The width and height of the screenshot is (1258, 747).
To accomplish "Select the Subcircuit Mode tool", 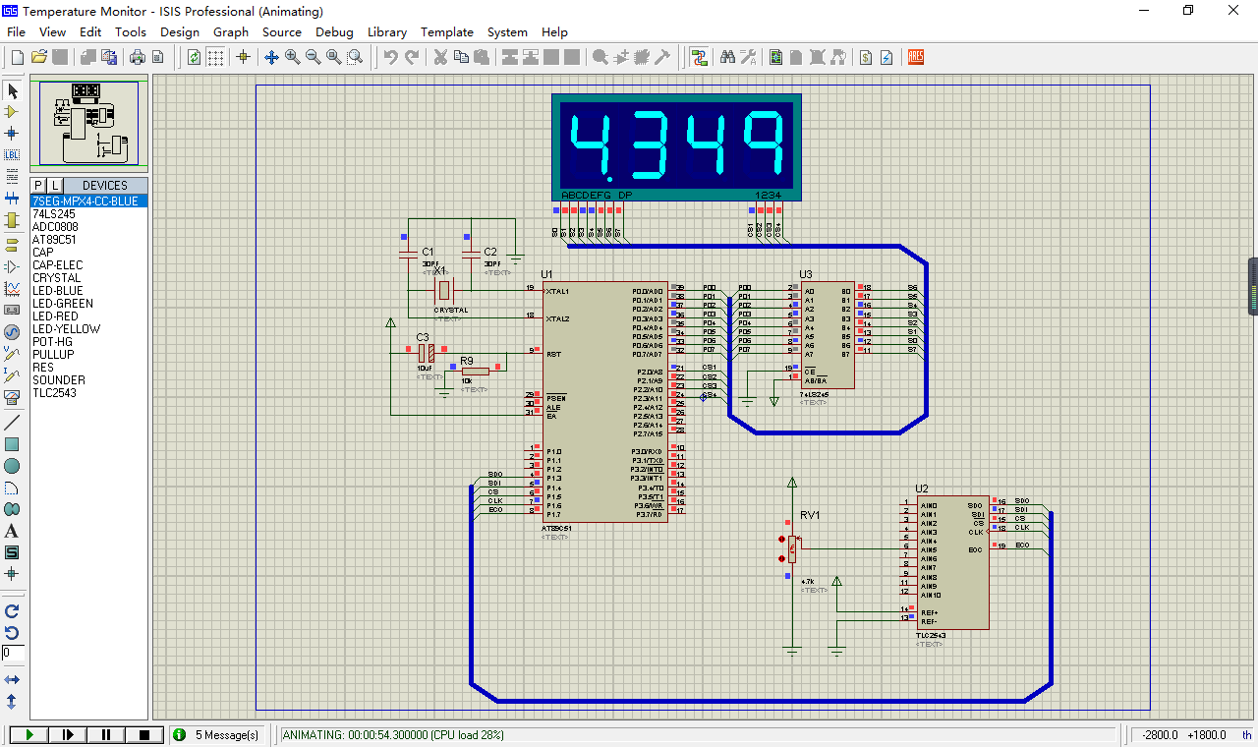I will pyautogui.click(x=13, y=219).
